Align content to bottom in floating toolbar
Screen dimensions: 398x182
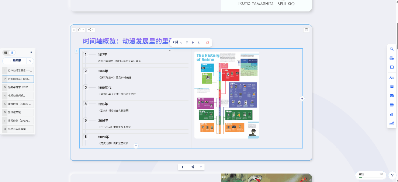(199, 43)
